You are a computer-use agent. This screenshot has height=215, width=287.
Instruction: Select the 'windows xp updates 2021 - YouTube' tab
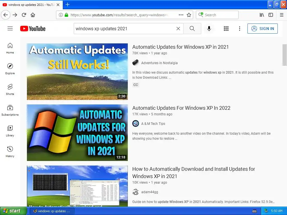click(31, 5)
